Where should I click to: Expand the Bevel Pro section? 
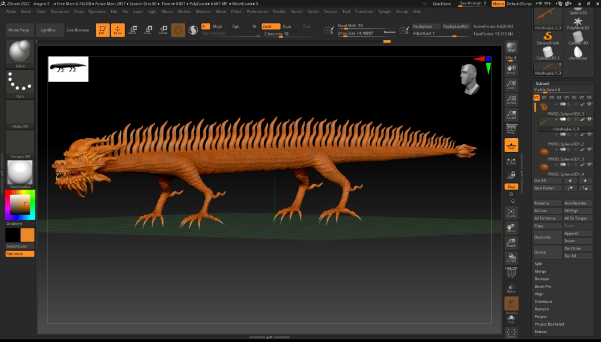click(543, 287)
